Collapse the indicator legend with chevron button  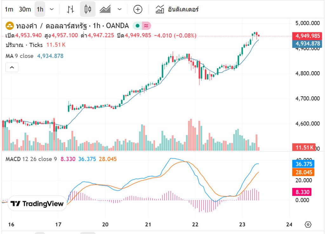(12, 67)
